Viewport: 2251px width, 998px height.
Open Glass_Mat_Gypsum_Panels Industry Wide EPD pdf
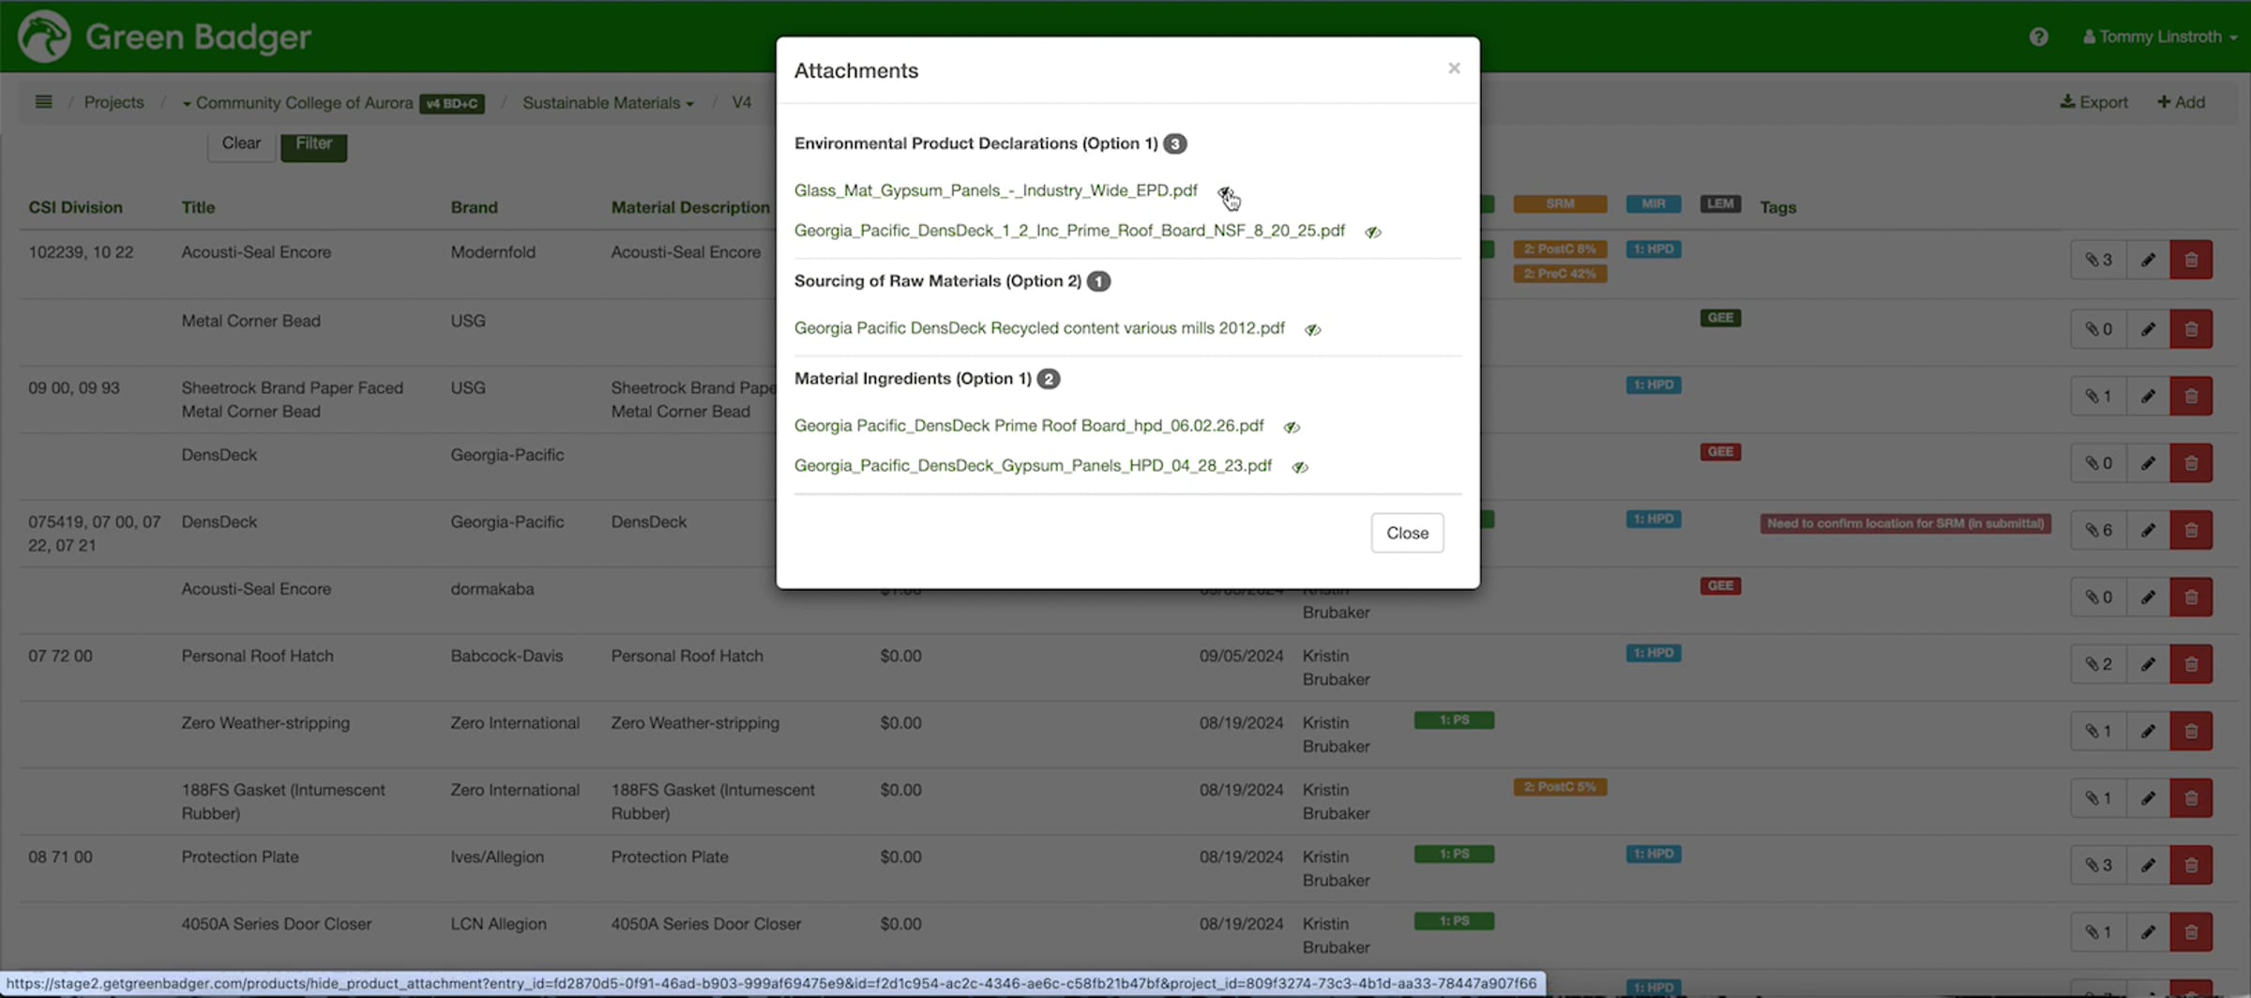(995, 190)
